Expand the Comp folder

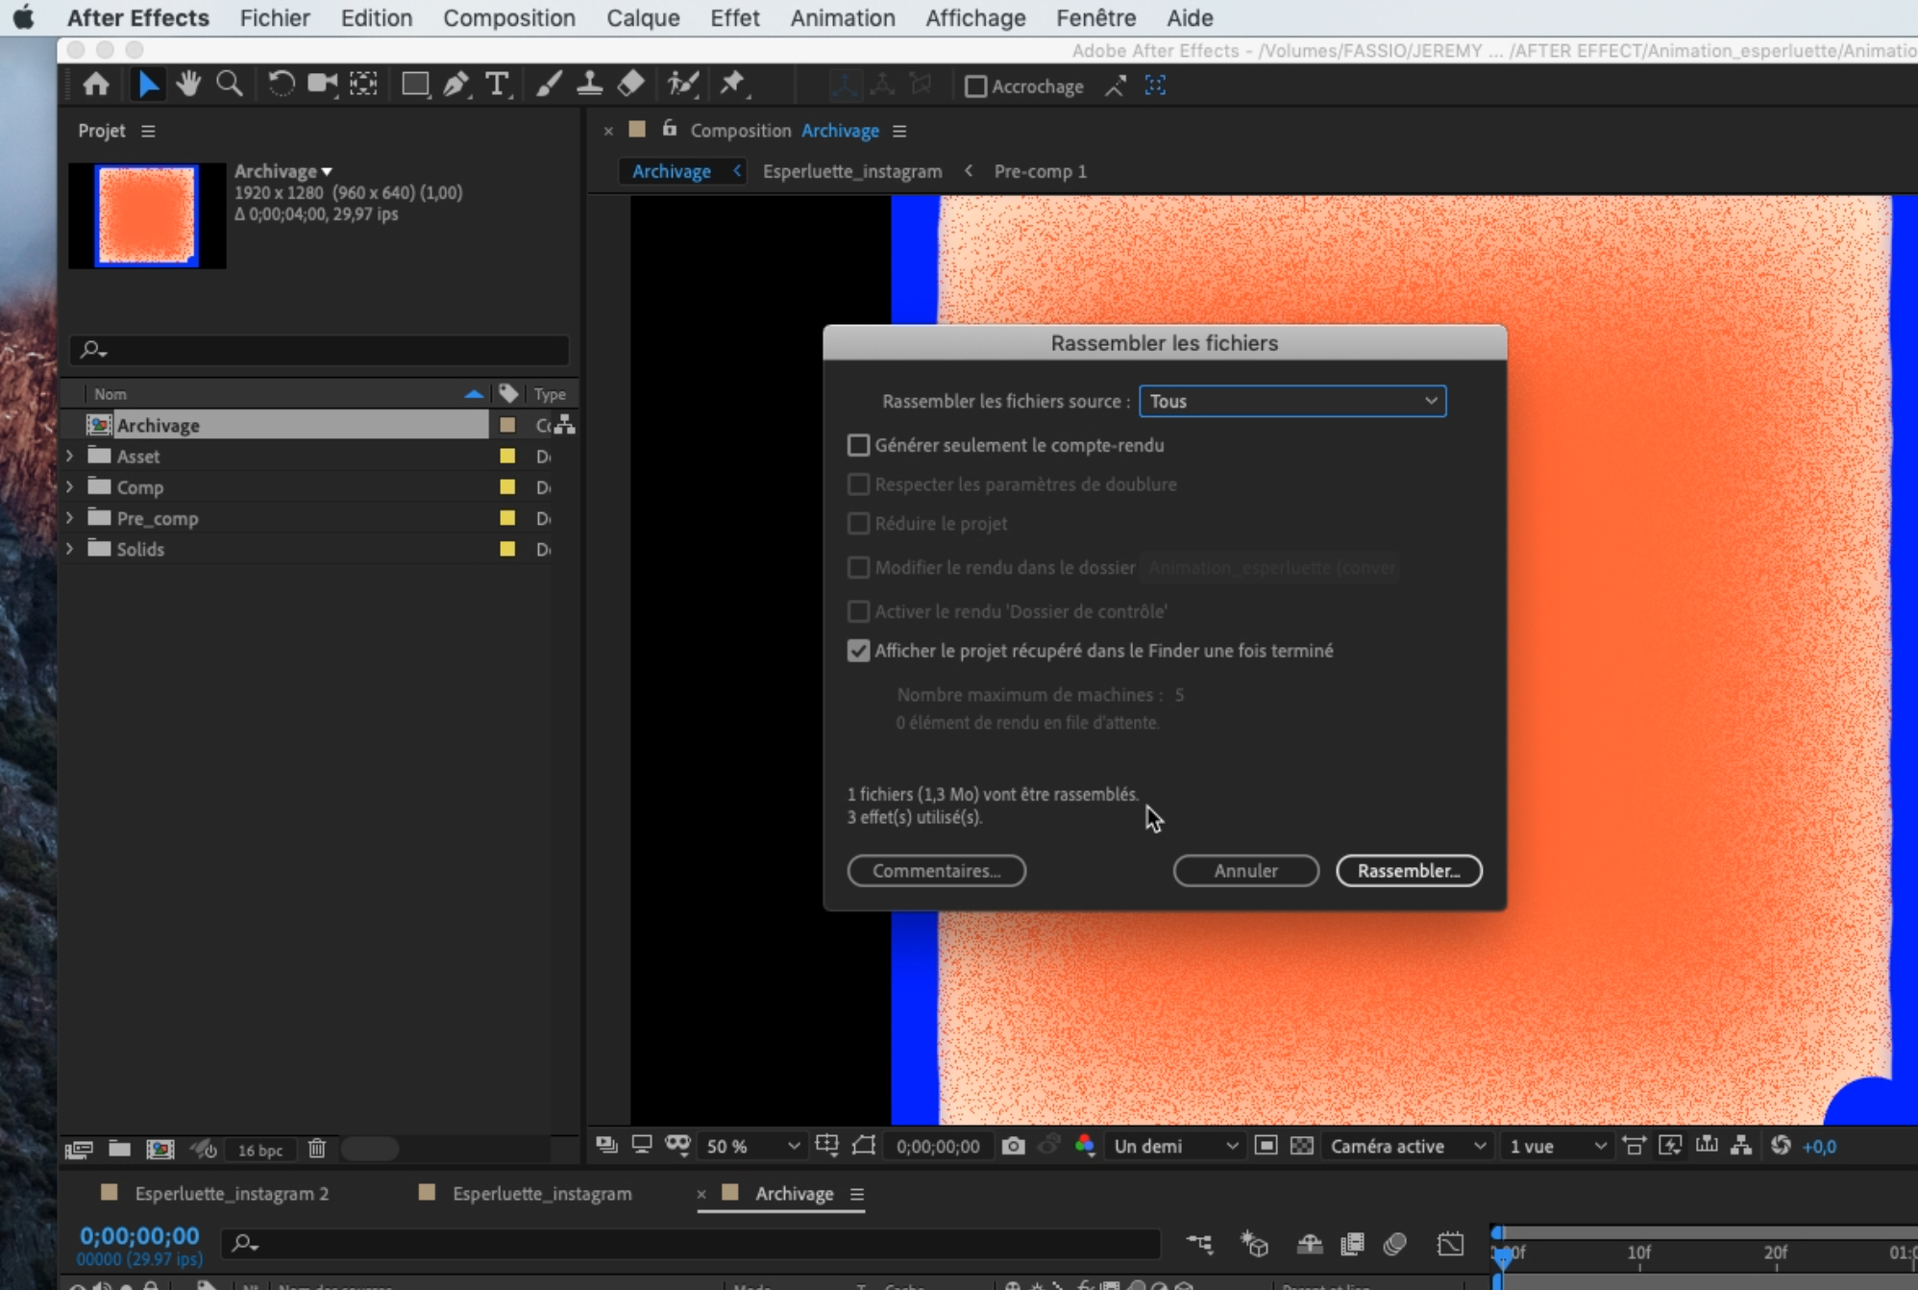click(x=70, y=486)
